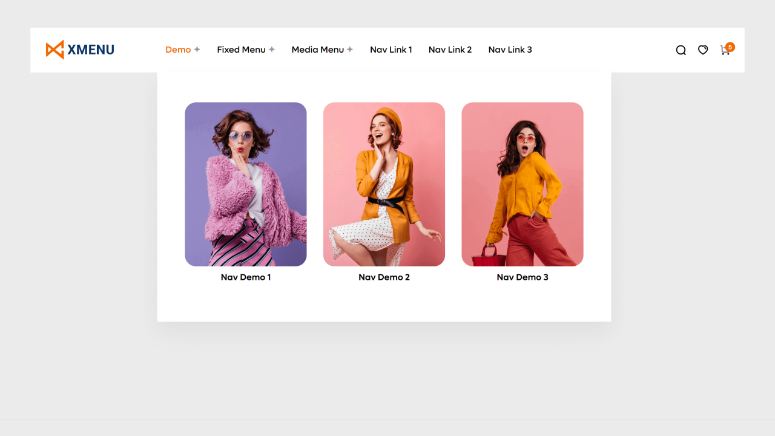The height and width of the screenshot is (436, 775).
Task: Open the wishlist heart icon
Action: [702, 50]
